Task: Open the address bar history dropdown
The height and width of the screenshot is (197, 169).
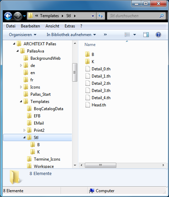Action: 93,16
